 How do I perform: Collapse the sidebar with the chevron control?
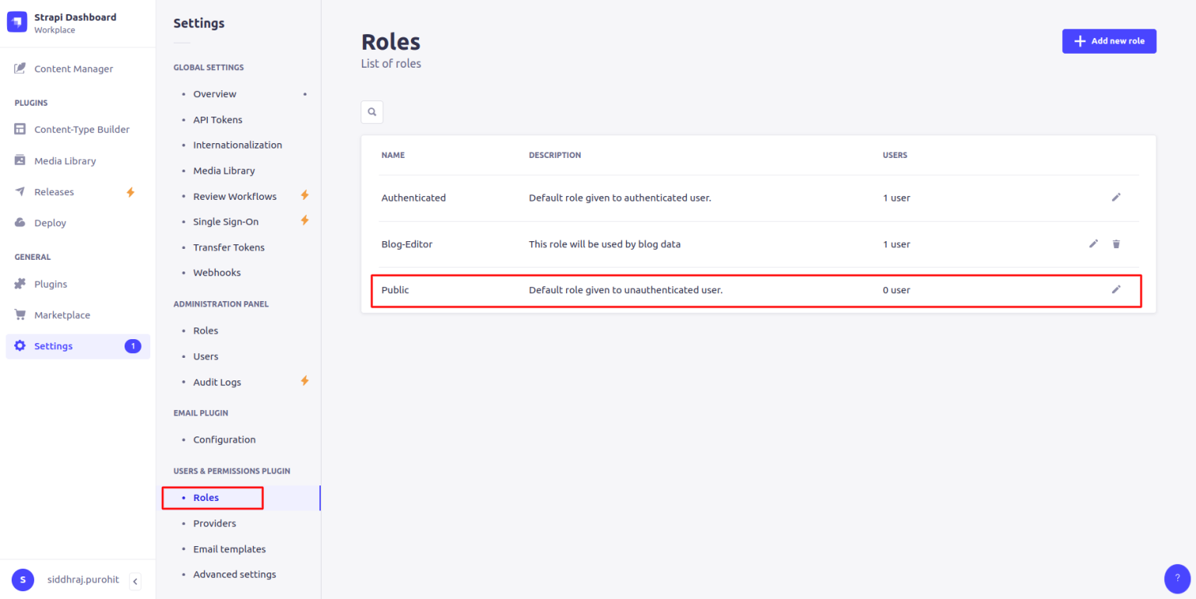click(135, 580)
